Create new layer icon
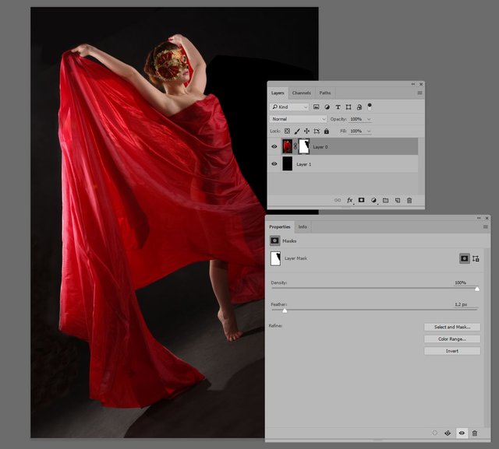Image resolution: width=499 pixels, height=449 pixels. click(398, 200)
